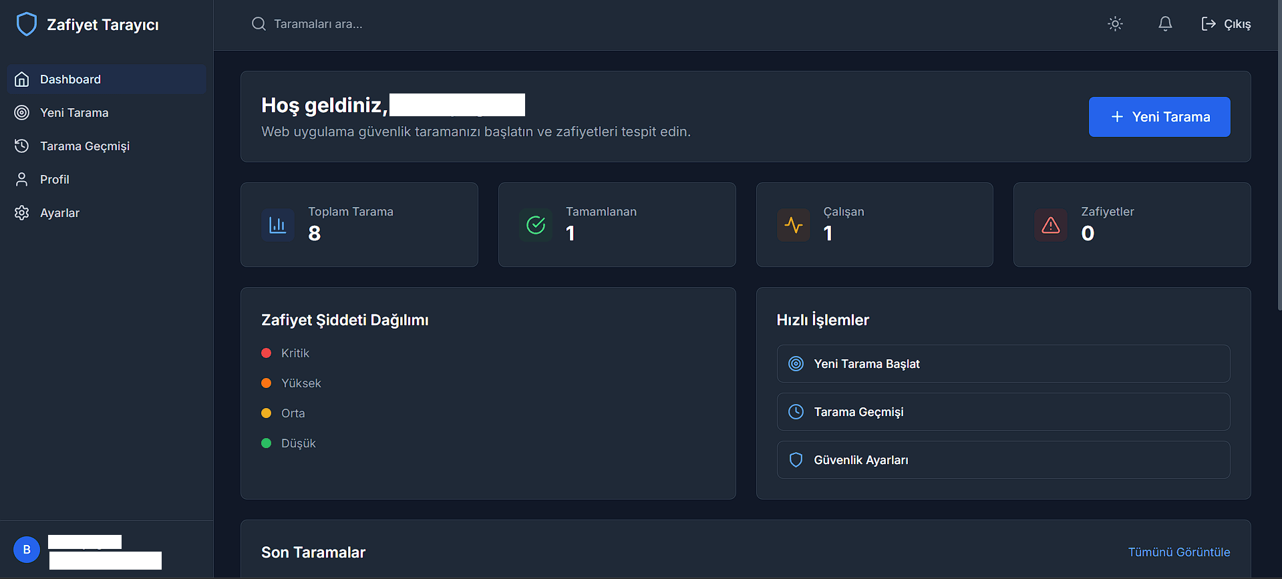Viewport: 1282px width, 579px height.
Task: Click the Toplam Tarama value 8
Action: [x=315, y=233]
